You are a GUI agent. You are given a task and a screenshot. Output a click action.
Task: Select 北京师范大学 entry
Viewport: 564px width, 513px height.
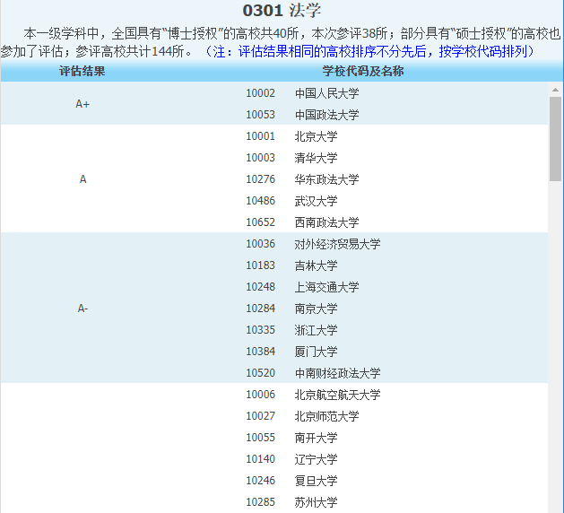click(x=327, y=416)
